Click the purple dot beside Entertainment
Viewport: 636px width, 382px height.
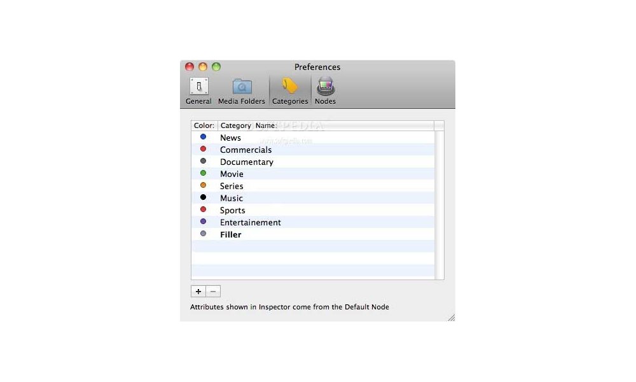pos(204,221)
